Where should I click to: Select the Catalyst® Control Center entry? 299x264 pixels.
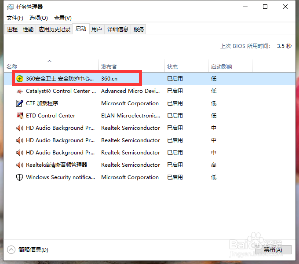(x=61, y=91)
